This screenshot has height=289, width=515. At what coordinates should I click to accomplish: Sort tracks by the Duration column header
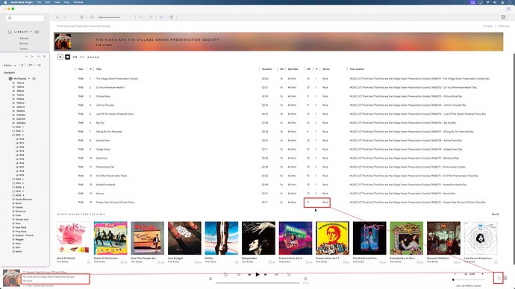tap(267, 69)
